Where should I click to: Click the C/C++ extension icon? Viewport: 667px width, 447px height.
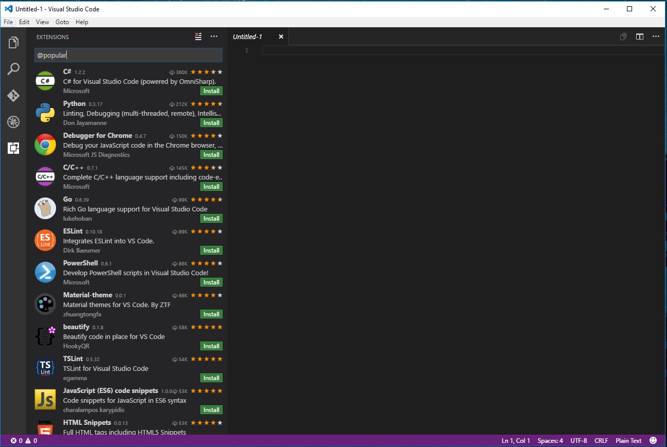(45, 177)
